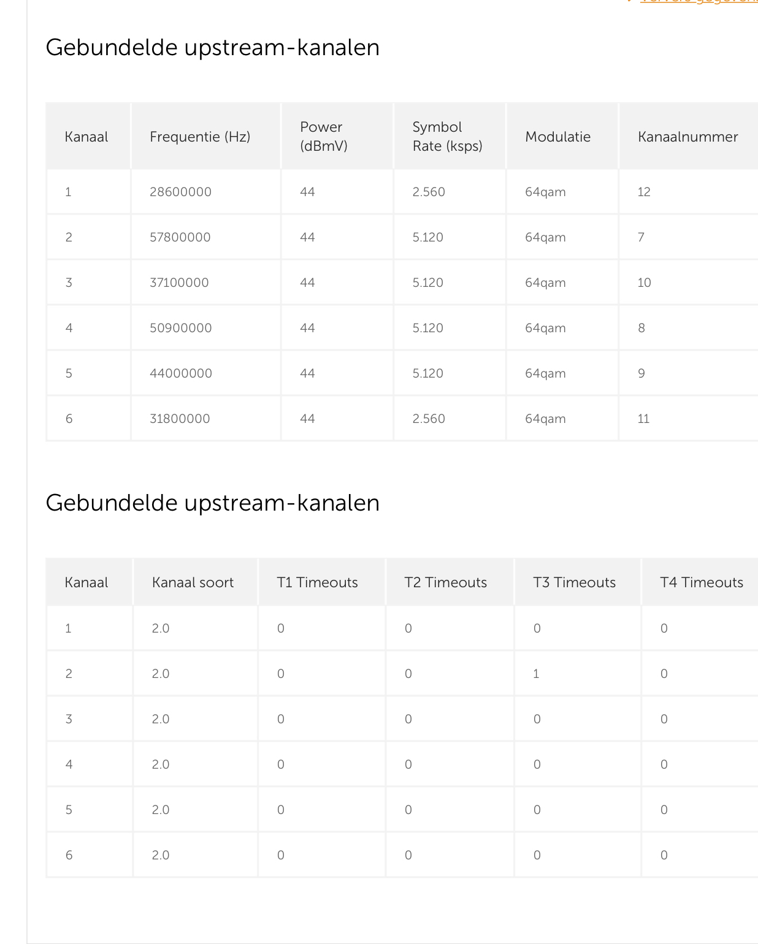Click the Symbol Rate (ksps) column header

[447, 136]
